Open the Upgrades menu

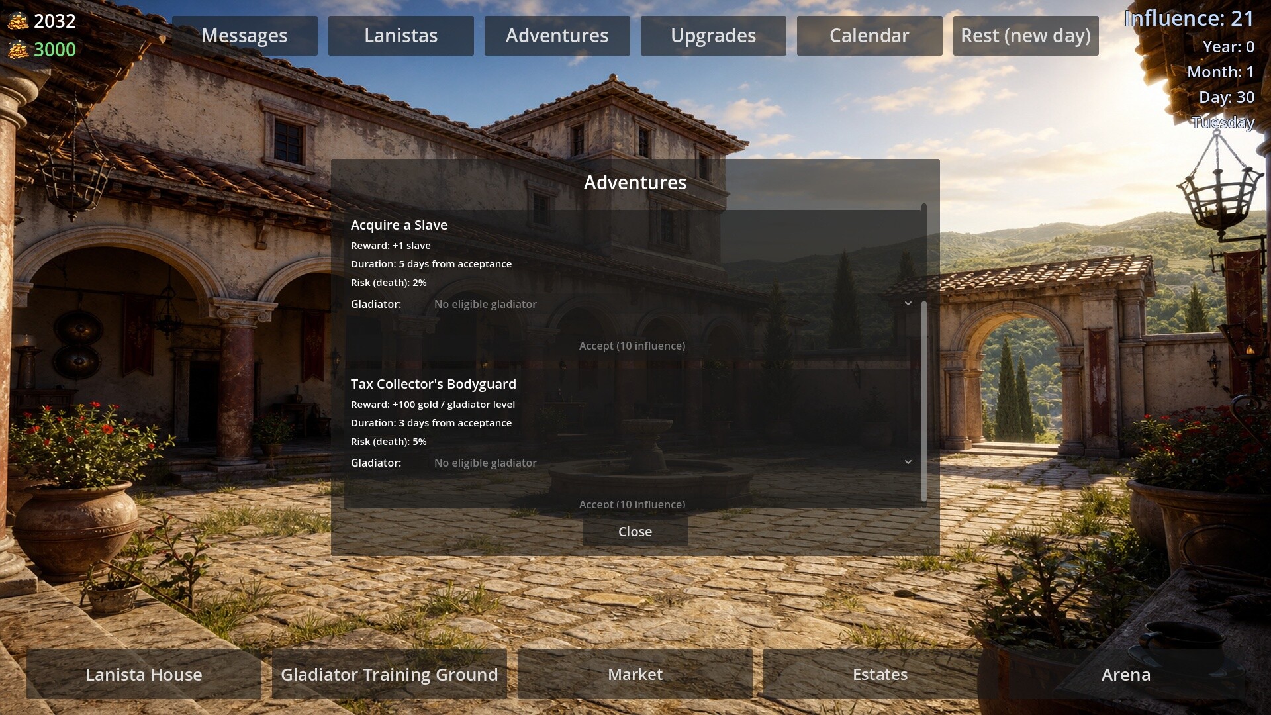click(x=713, y=36)
